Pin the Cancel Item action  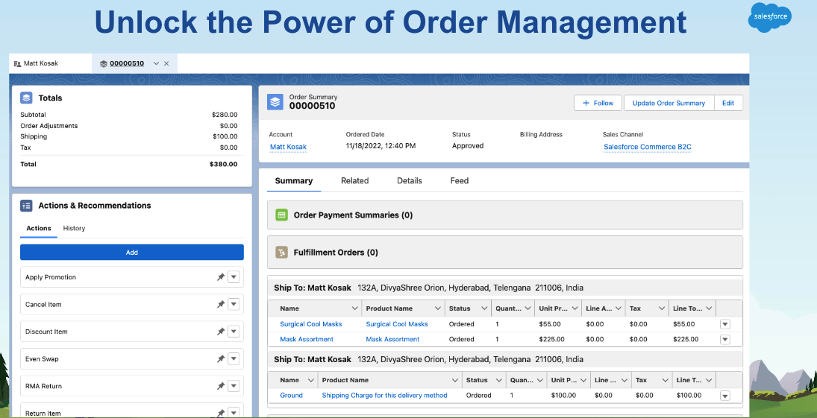(x=220, y=304)
